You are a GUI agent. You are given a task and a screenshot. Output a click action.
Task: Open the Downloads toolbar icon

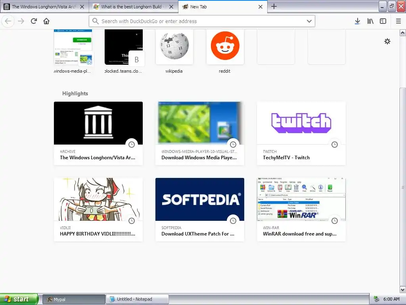(x=357, y=21)
